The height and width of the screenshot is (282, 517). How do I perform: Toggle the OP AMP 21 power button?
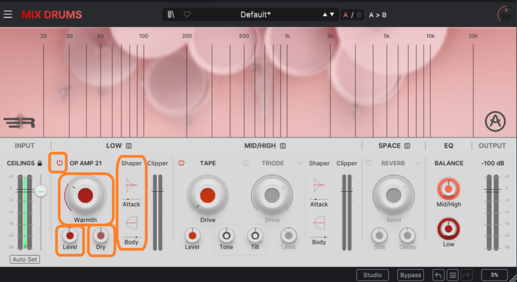click(x=59, y=163)
